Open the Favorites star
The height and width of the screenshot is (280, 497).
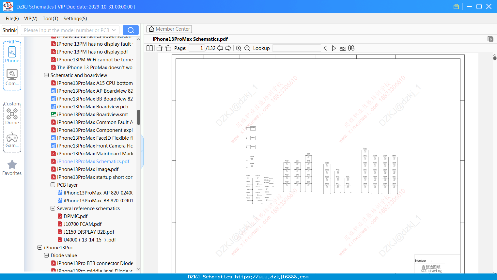(x=12, y=168)
